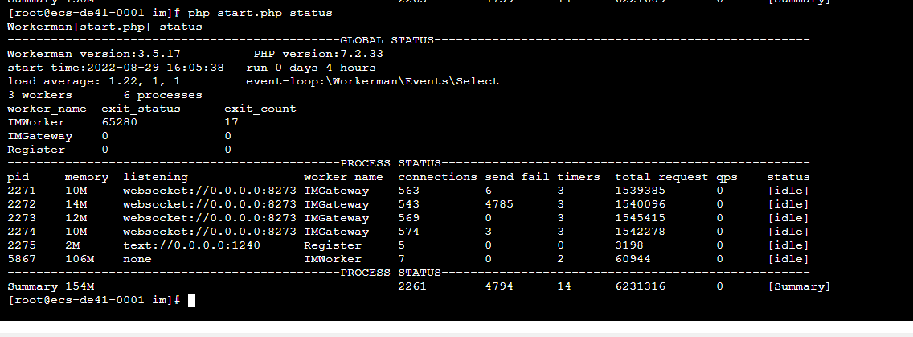Select send_fail value 4785
The image size is (913, 337).
(500, 204)
